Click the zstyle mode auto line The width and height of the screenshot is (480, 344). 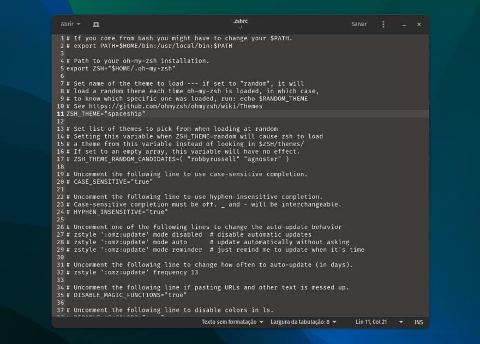coord(208,242)
